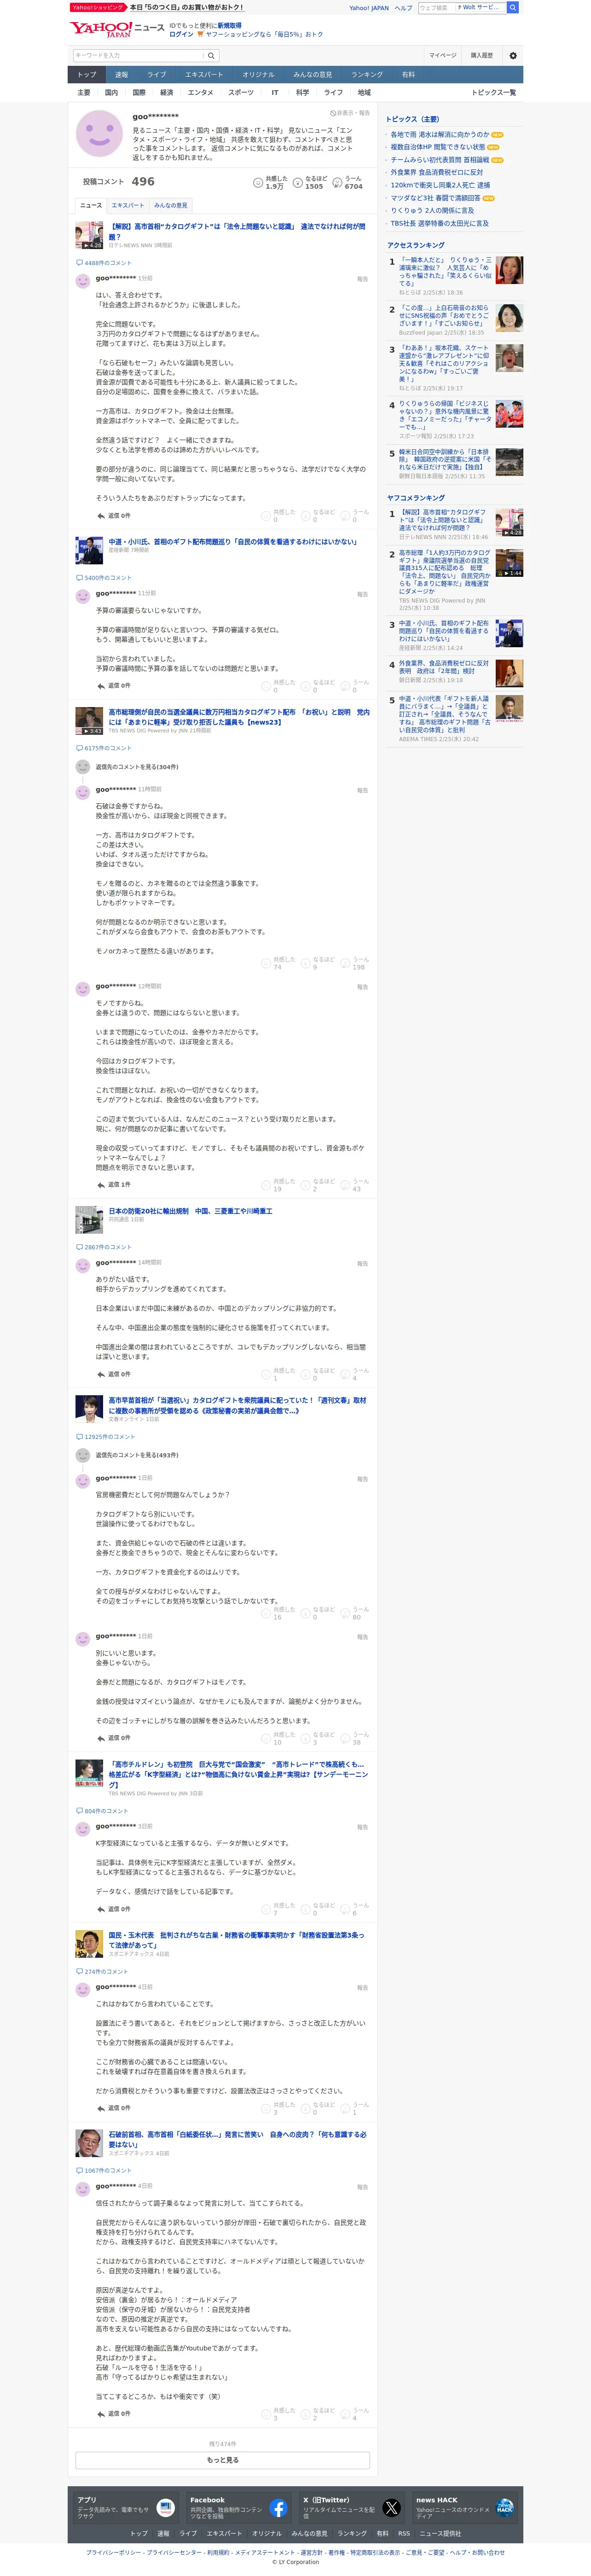This screenshot has height=2576, width=591.
Task: Click the ウェブ検索 input box in the top bar
Action: (x=436, y=7)
